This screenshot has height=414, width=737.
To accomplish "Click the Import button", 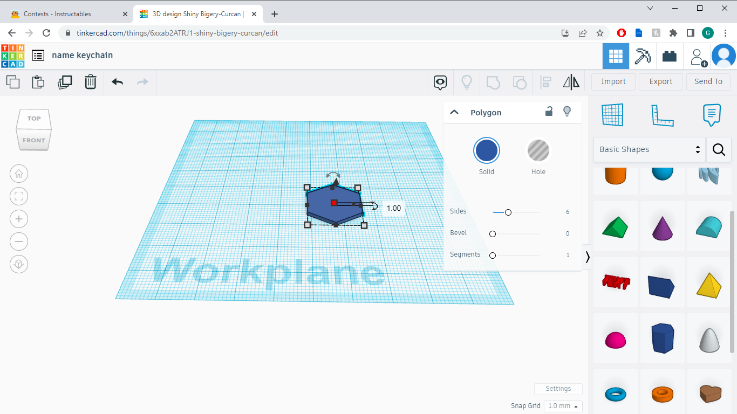I will [x=613, y=81].
